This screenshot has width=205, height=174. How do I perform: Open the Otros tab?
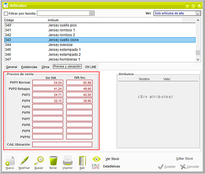pos(45,67)
